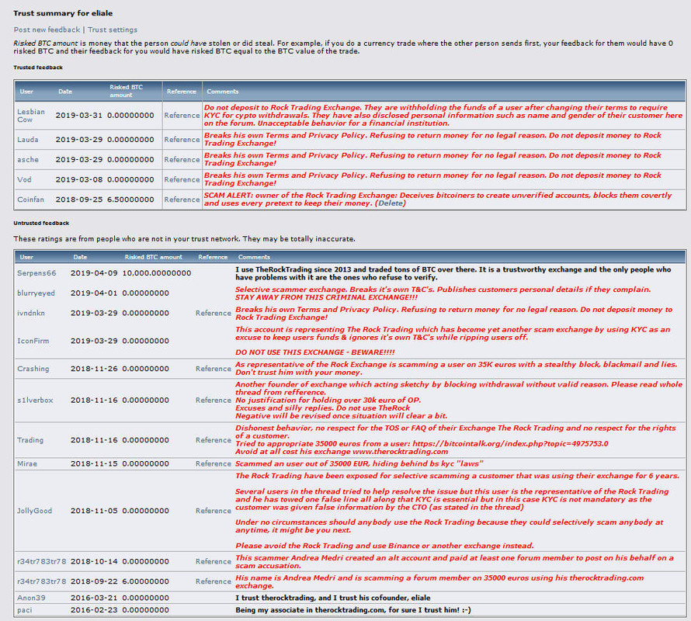Click Reference in r34tr783tr78's 2018-09-22 row
691x621 pixels.
(x=214, y=581)
